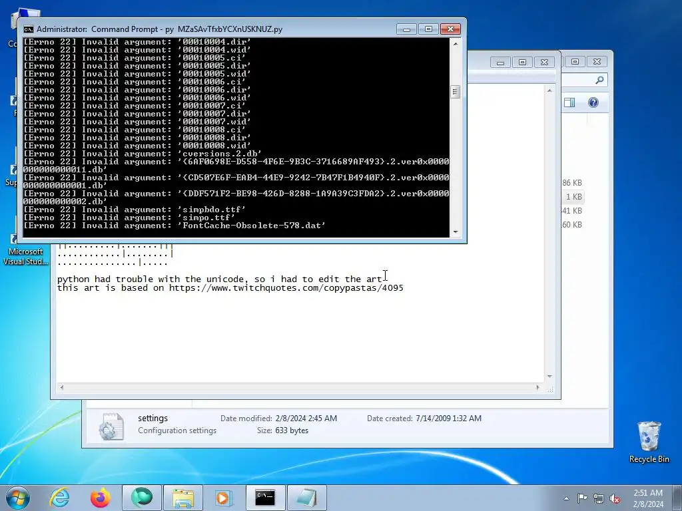
Task: Minimize the Notepad window
Action: click(500, 63)
